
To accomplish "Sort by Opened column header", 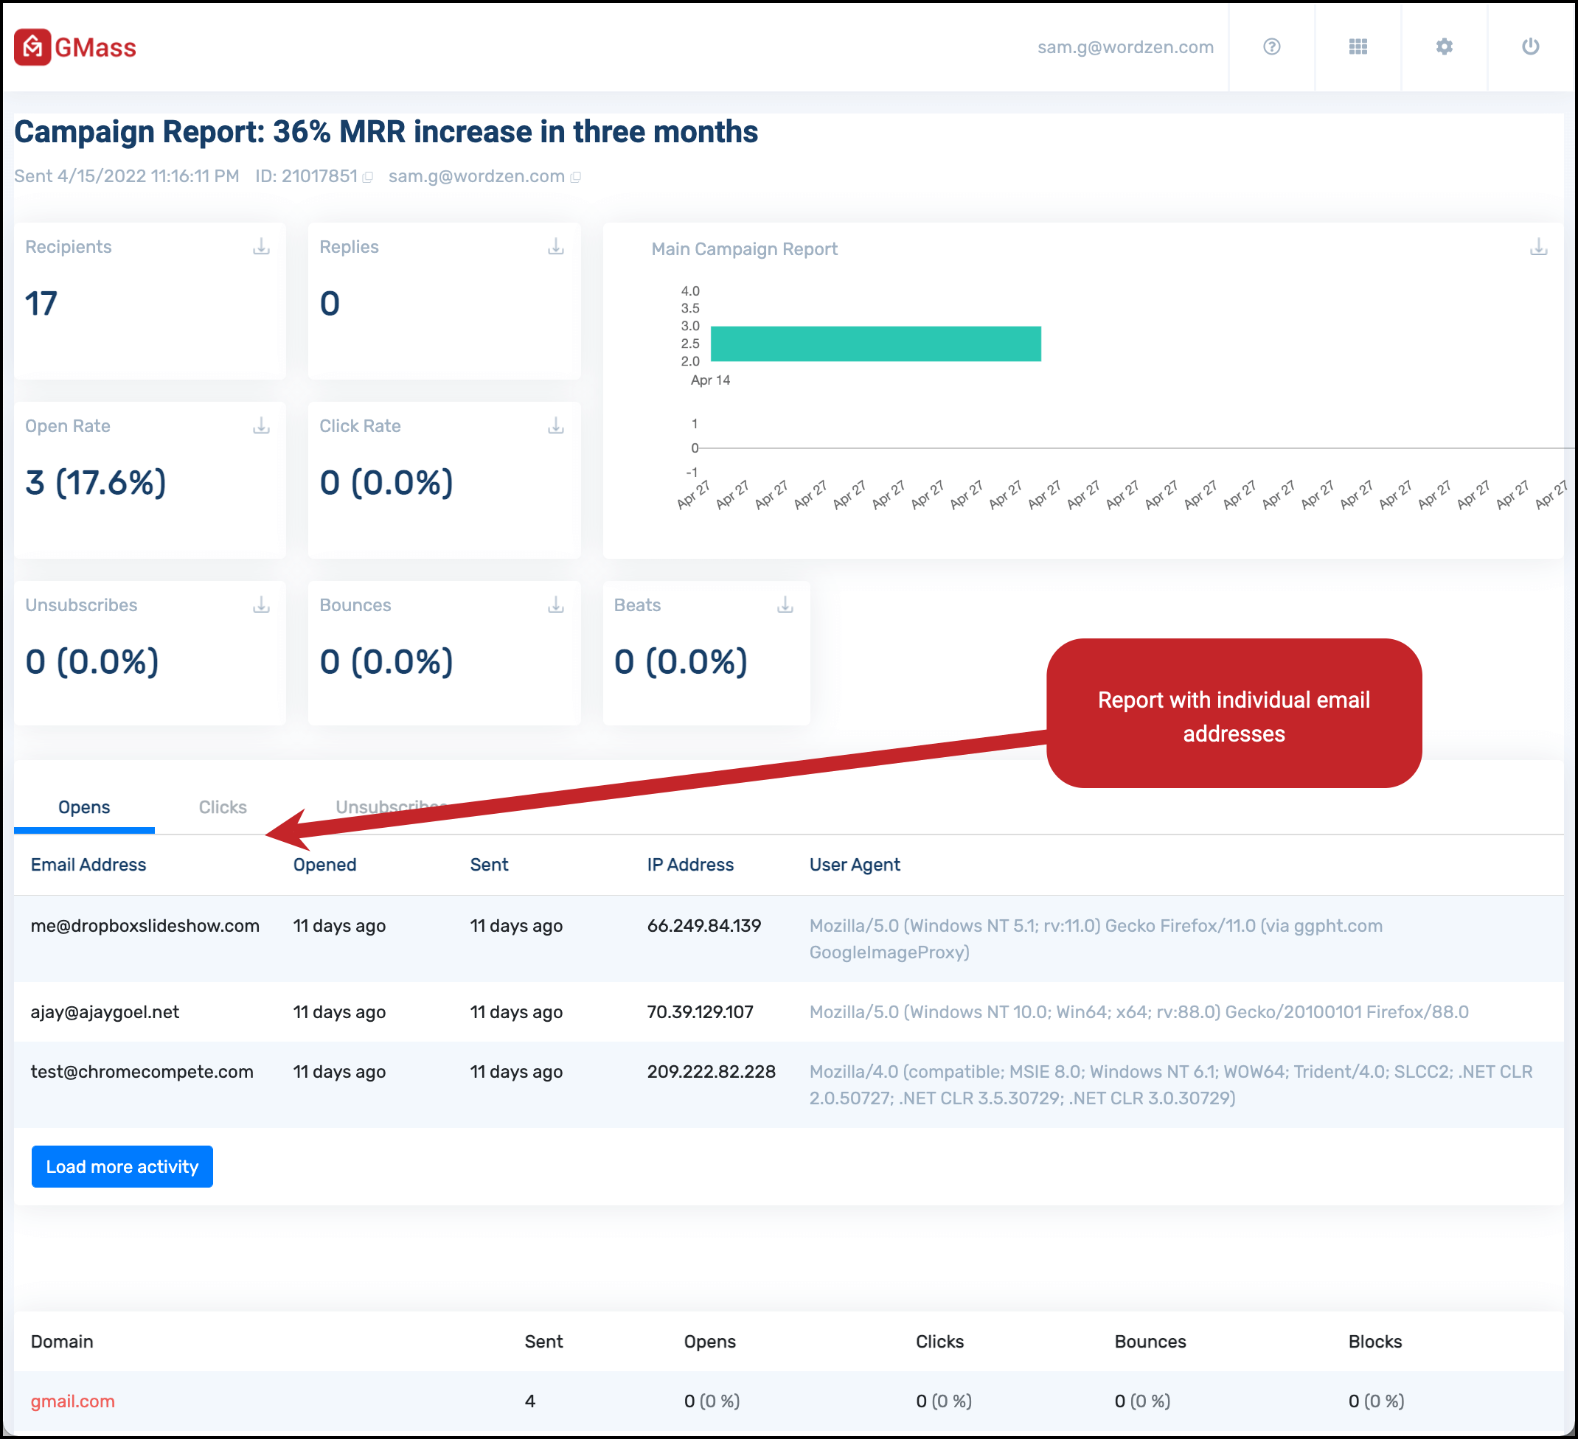I will point(325,865).
